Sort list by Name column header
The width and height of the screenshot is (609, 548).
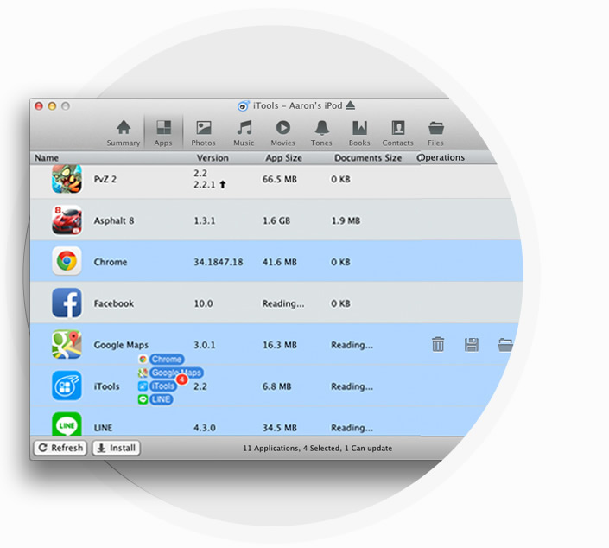pos(47,158)
